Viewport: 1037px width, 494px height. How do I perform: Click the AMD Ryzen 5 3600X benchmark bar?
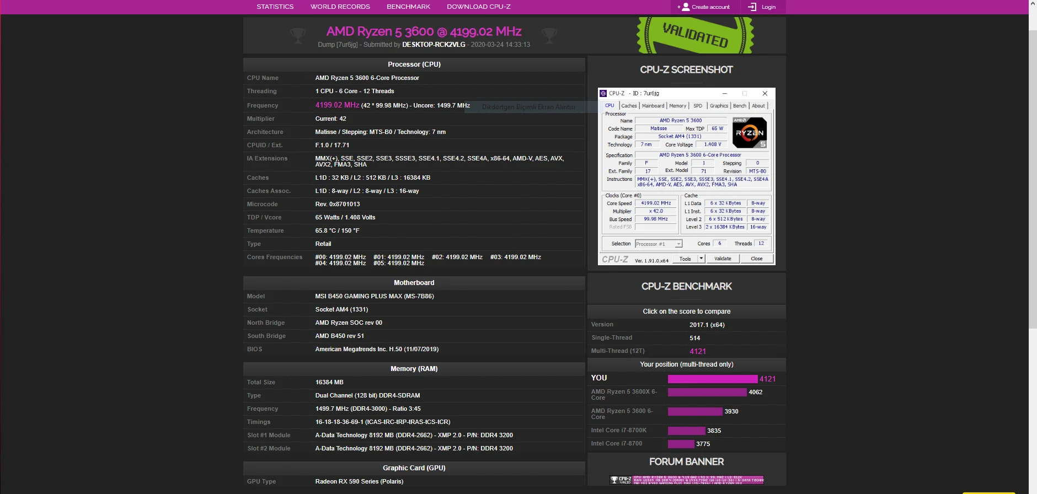pyautogui.click(x=707, y=392)
